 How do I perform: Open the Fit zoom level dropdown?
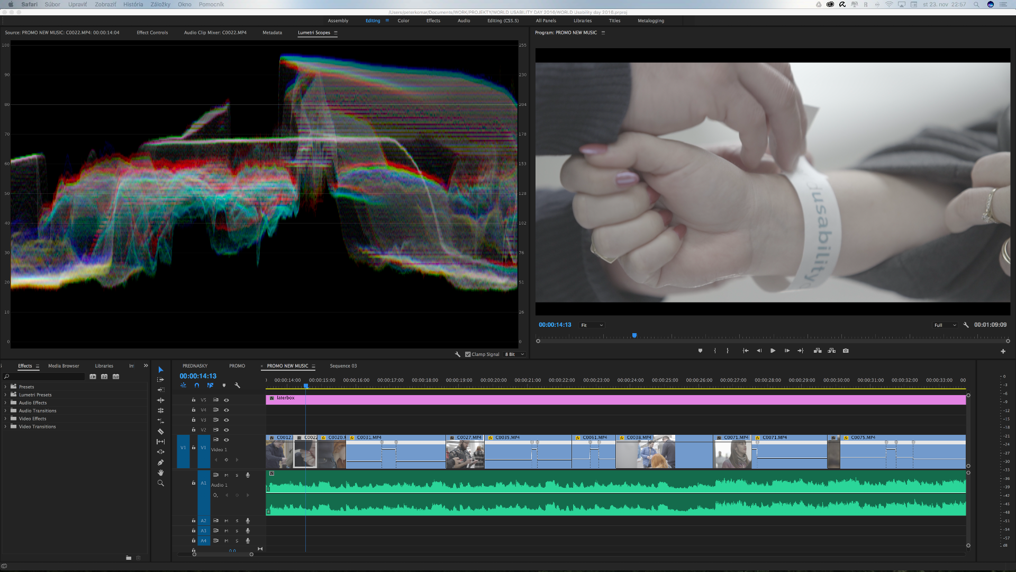click(x=592, y=325)
